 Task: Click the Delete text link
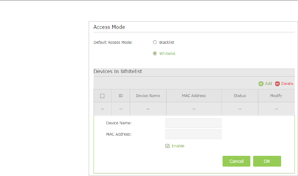click(x=287, y=83)
